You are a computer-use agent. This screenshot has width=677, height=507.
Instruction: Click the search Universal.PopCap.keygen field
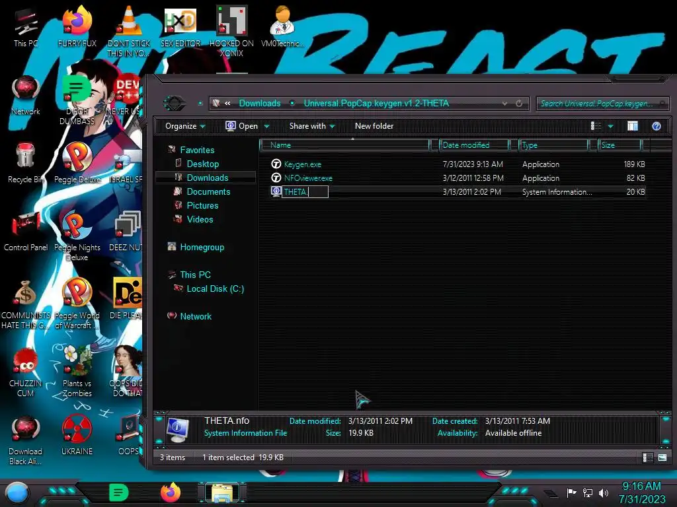click(602, 104)
